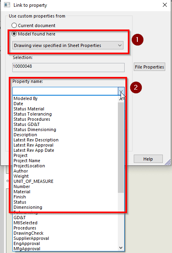Image resolution: width=172 pixels, height=253 pixels.
Task: Pick Latest Rev Description property
Action: tap(36, 140)
